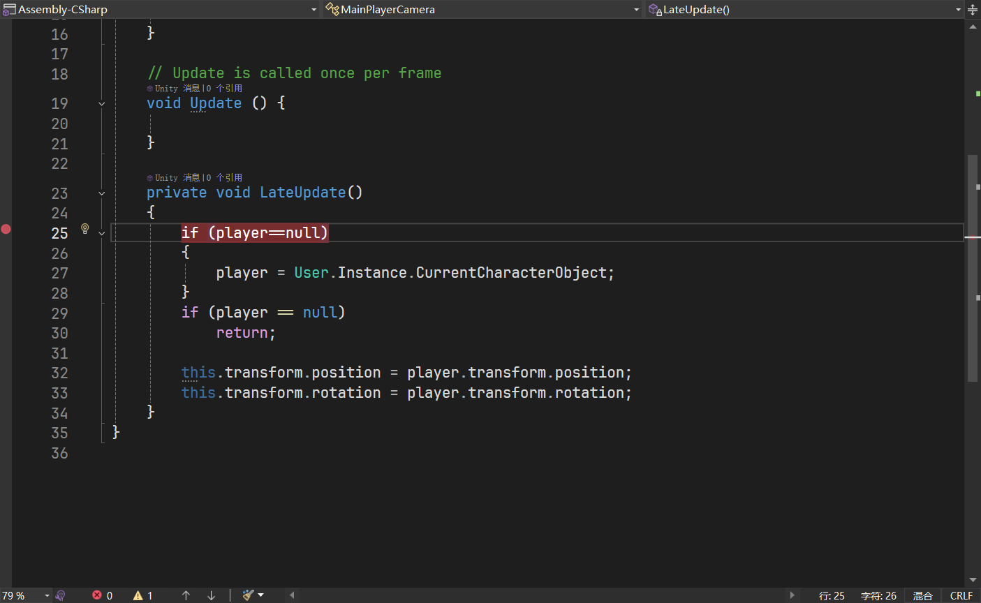Collapse the Update method at line 19
Viewport: 981px width, 603px height.
(102, 104)
